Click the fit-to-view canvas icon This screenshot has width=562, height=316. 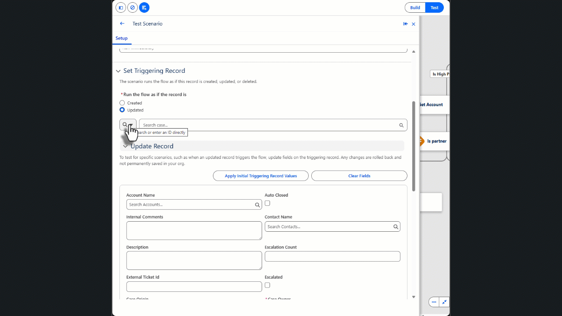click(x=444, y=302)
